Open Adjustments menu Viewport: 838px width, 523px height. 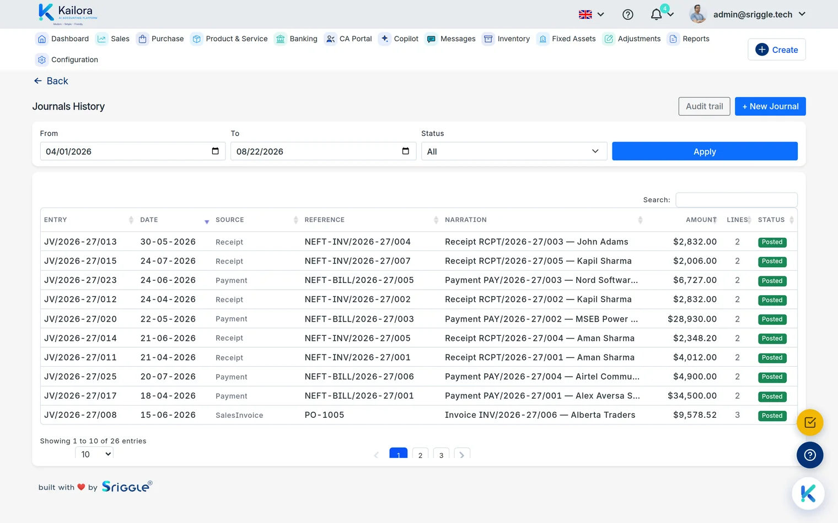point(632,39)
